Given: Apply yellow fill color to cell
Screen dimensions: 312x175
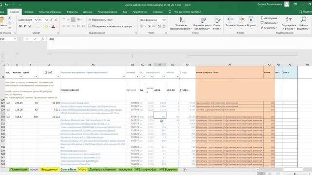Looking at the screenshot, I should pos(46,26).
